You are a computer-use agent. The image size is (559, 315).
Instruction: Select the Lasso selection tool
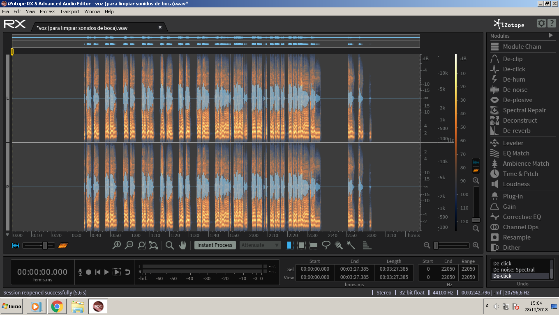click(326, 245)
